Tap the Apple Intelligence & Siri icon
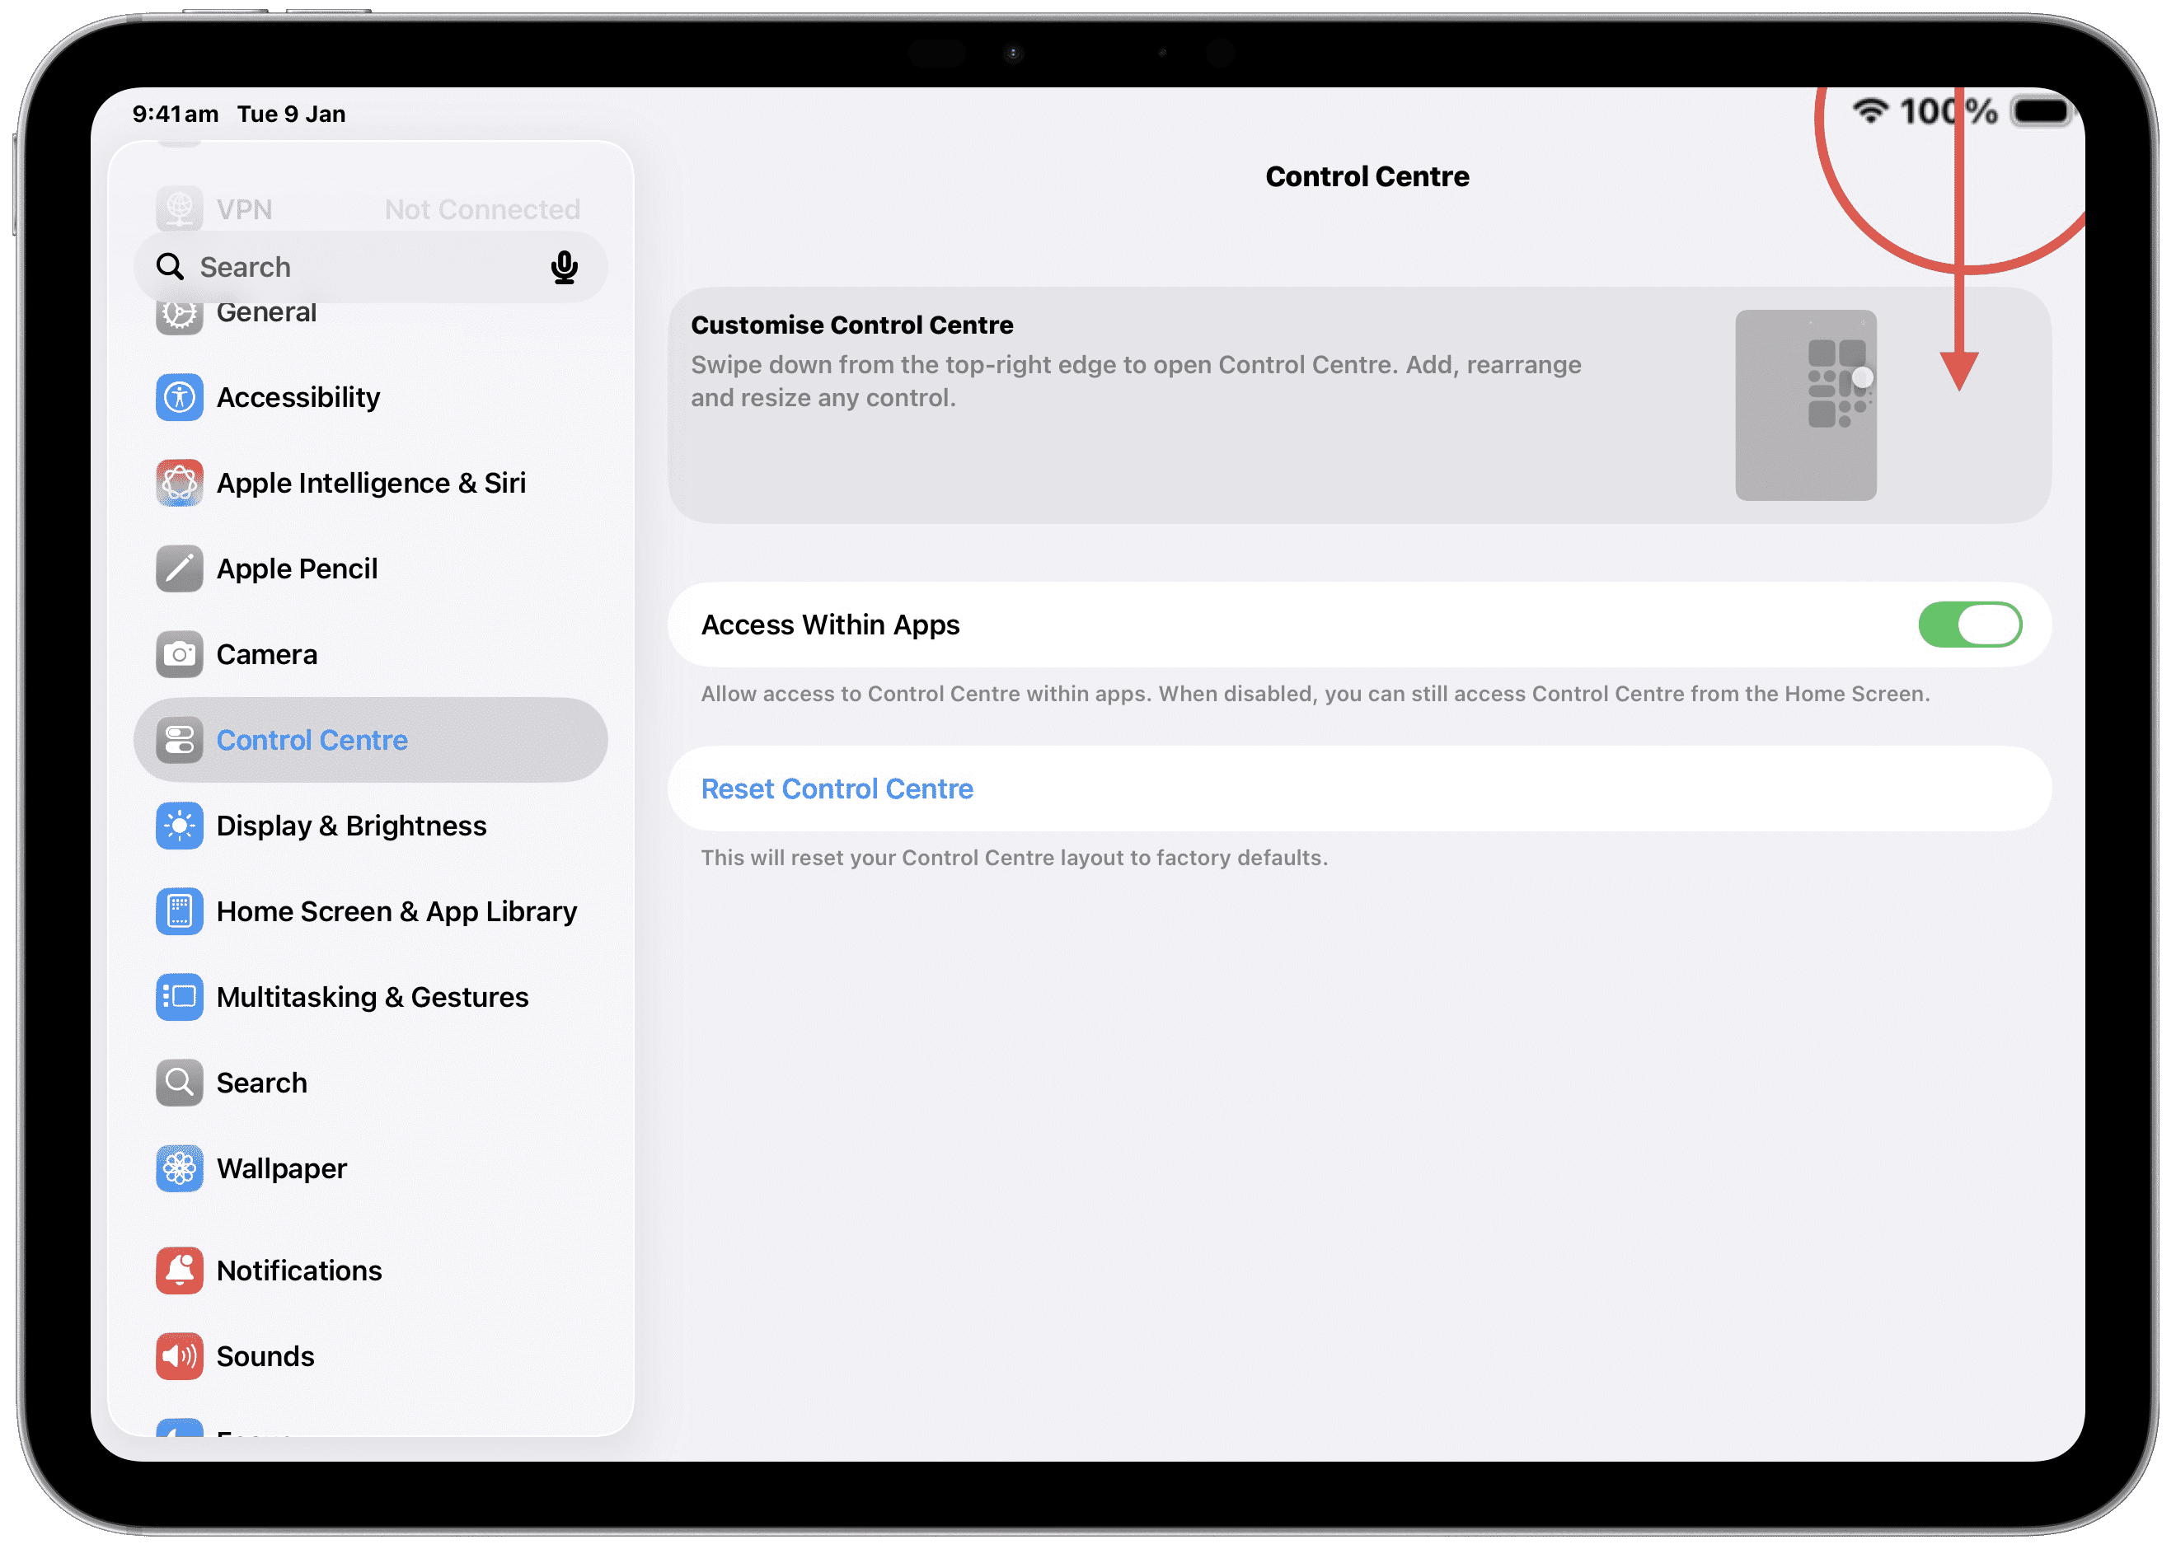Screen dimensions: 2176x1549 [180, 483]
